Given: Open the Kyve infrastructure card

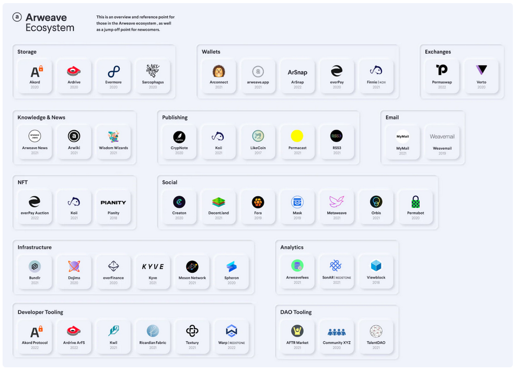Looking at the screenshot, I should pyautogui.click(x=153, y=271).
